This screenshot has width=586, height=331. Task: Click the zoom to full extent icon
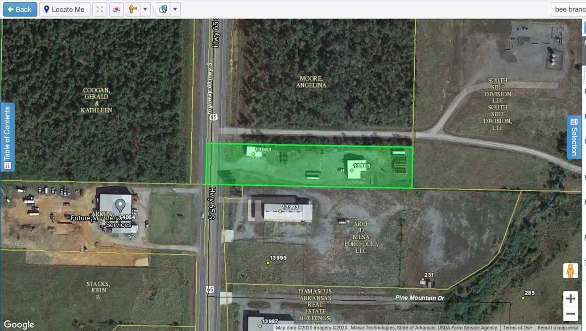pos(99,9)
